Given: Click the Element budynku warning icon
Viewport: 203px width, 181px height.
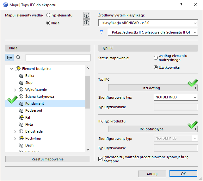Looking at the screenshot, I should click(18, 68).
